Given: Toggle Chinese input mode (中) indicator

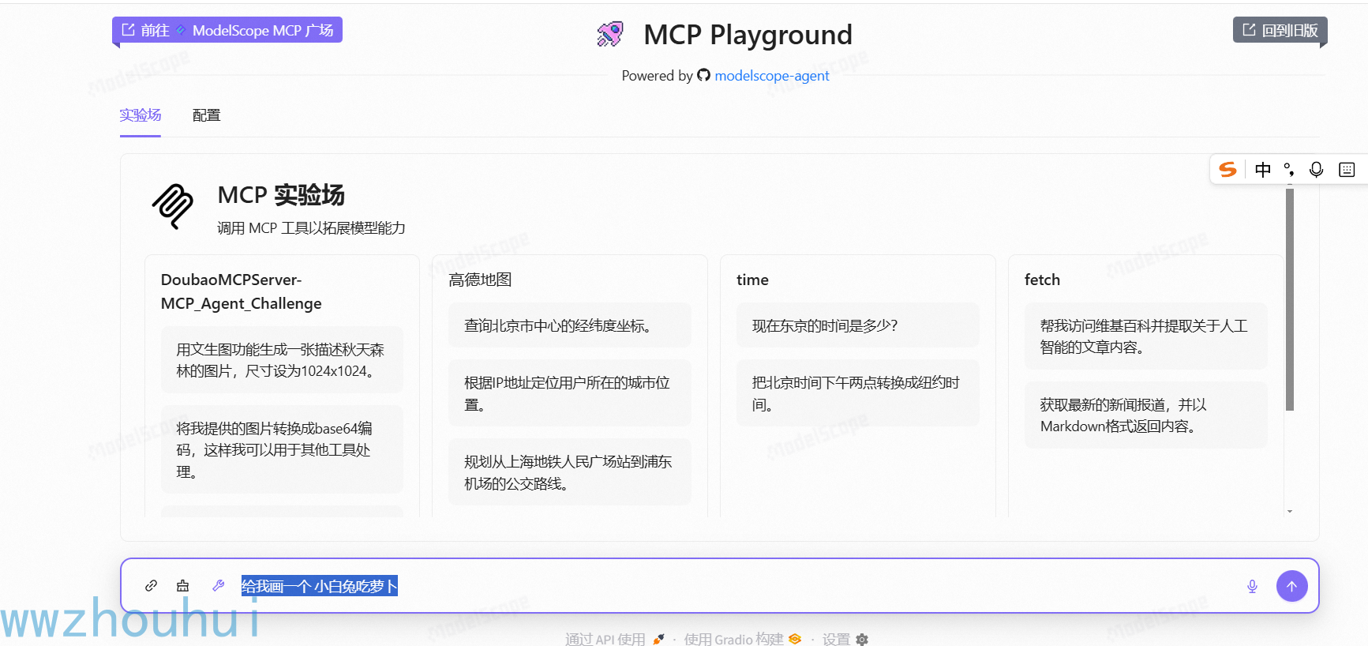Looking at the screenshot, I should click(x=1263, y=169).
